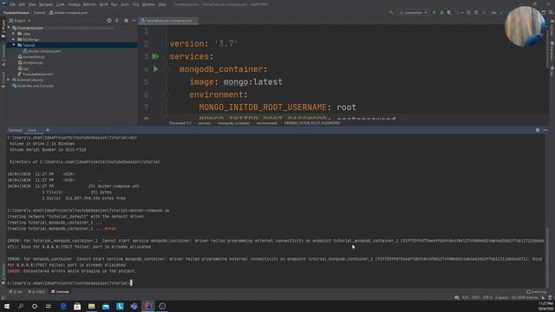Image resolution: width=555 pixels, height=312 pixels.
Task: Click the taskbar clock
Action: click(545, 306)
